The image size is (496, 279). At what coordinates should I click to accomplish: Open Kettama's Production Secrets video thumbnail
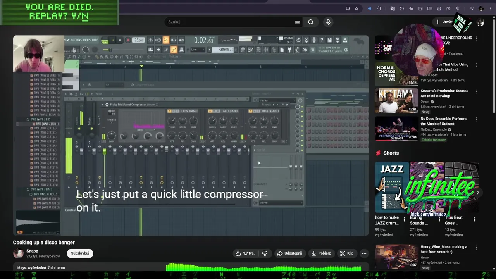point(397,101)
